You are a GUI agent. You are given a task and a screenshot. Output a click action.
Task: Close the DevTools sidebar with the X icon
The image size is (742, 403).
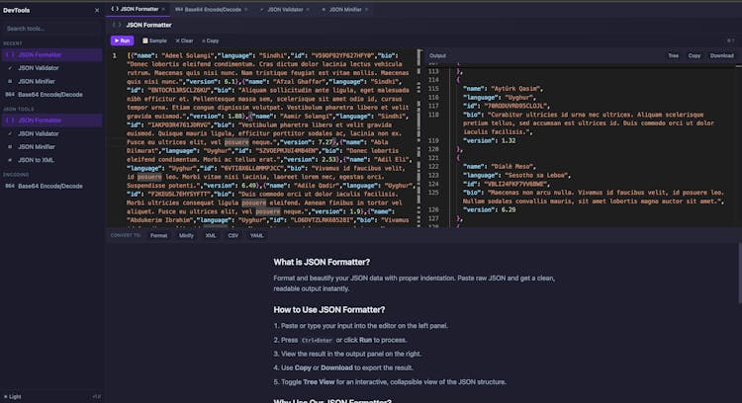click(x=96, y=10)
